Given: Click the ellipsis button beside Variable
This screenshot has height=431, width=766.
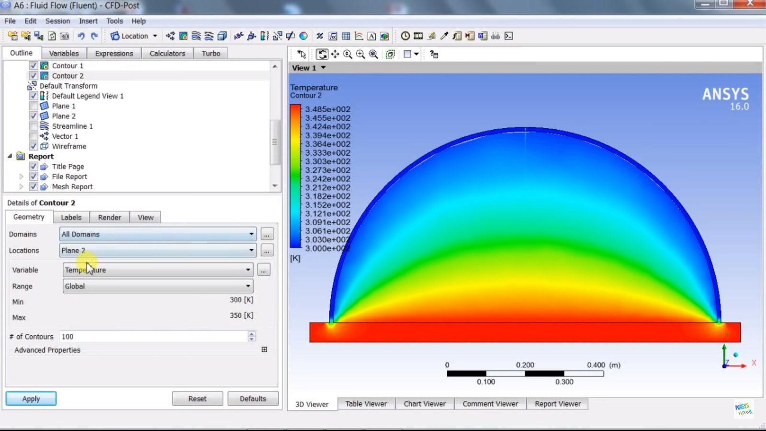Looking at the screenshot, I should pos(263,270).
